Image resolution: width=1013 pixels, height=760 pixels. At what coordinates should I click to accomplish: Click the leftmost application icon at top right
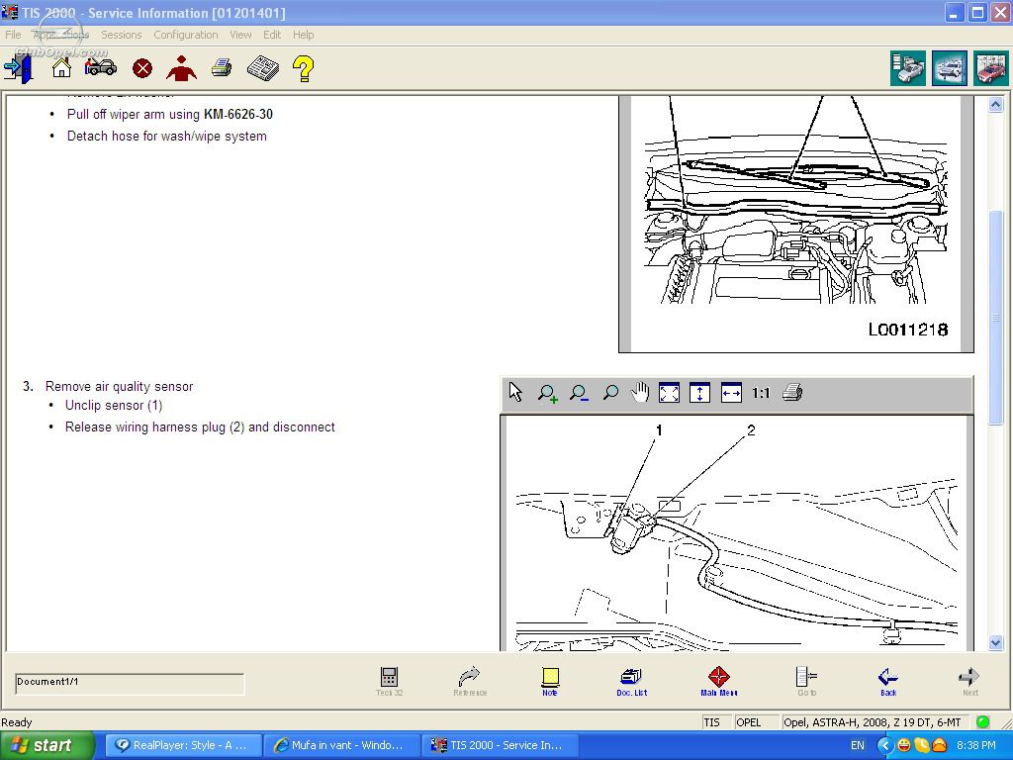908,68
